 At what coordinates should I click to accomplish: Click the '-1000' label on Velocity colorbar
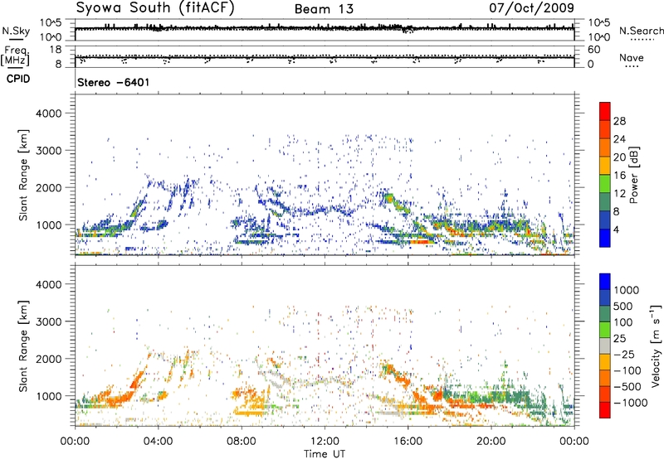coord(631,403)
